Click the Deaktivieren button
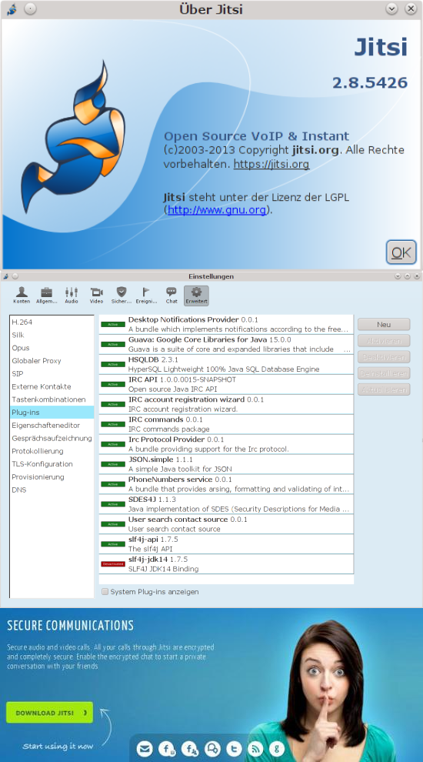Viewport: 423px width, 762px height. coord(384,356)
